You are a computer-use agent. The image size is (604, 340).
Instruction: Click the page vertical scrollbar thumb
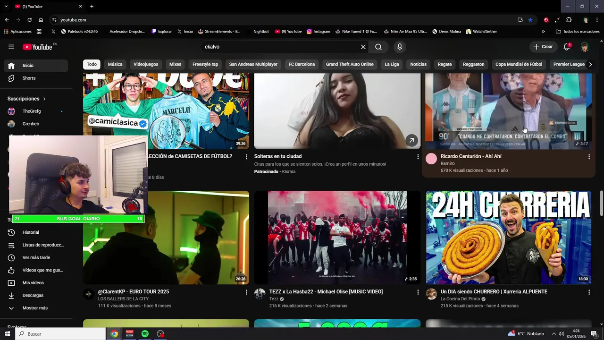(601, 203)
